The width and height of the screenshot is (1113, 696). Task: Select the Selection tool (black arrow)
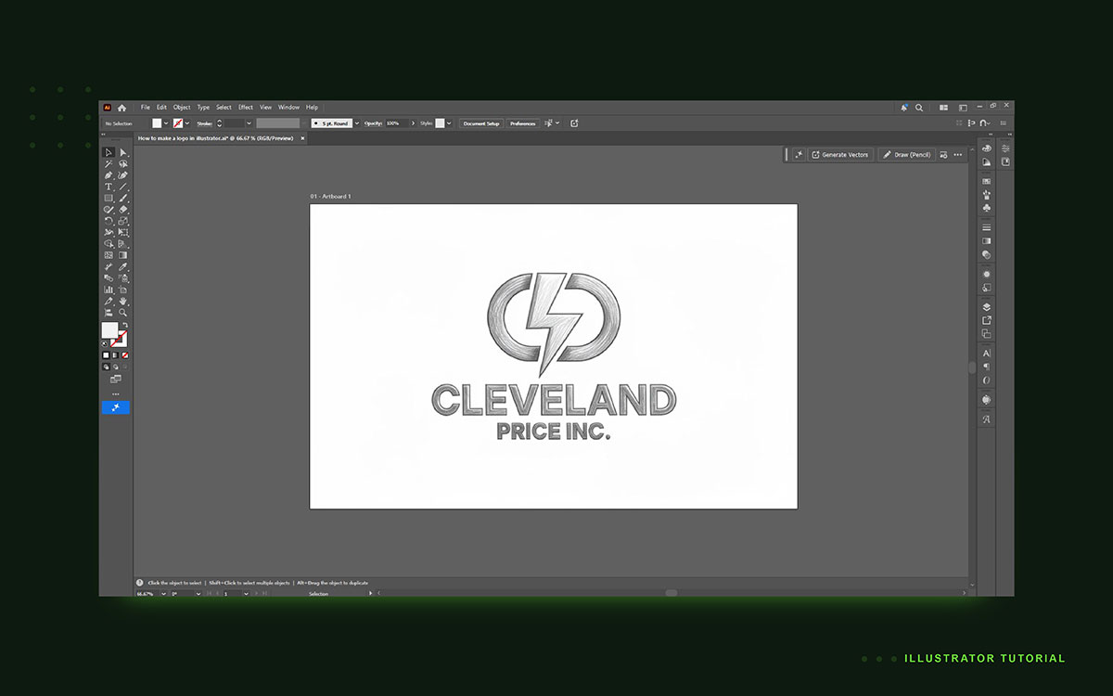[x=108, y=152]
